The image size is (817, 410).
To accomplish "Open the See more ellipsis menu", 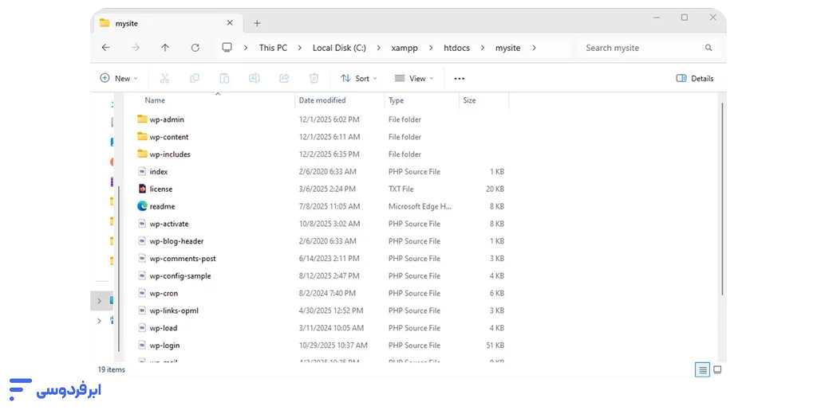I will point(459,79).
